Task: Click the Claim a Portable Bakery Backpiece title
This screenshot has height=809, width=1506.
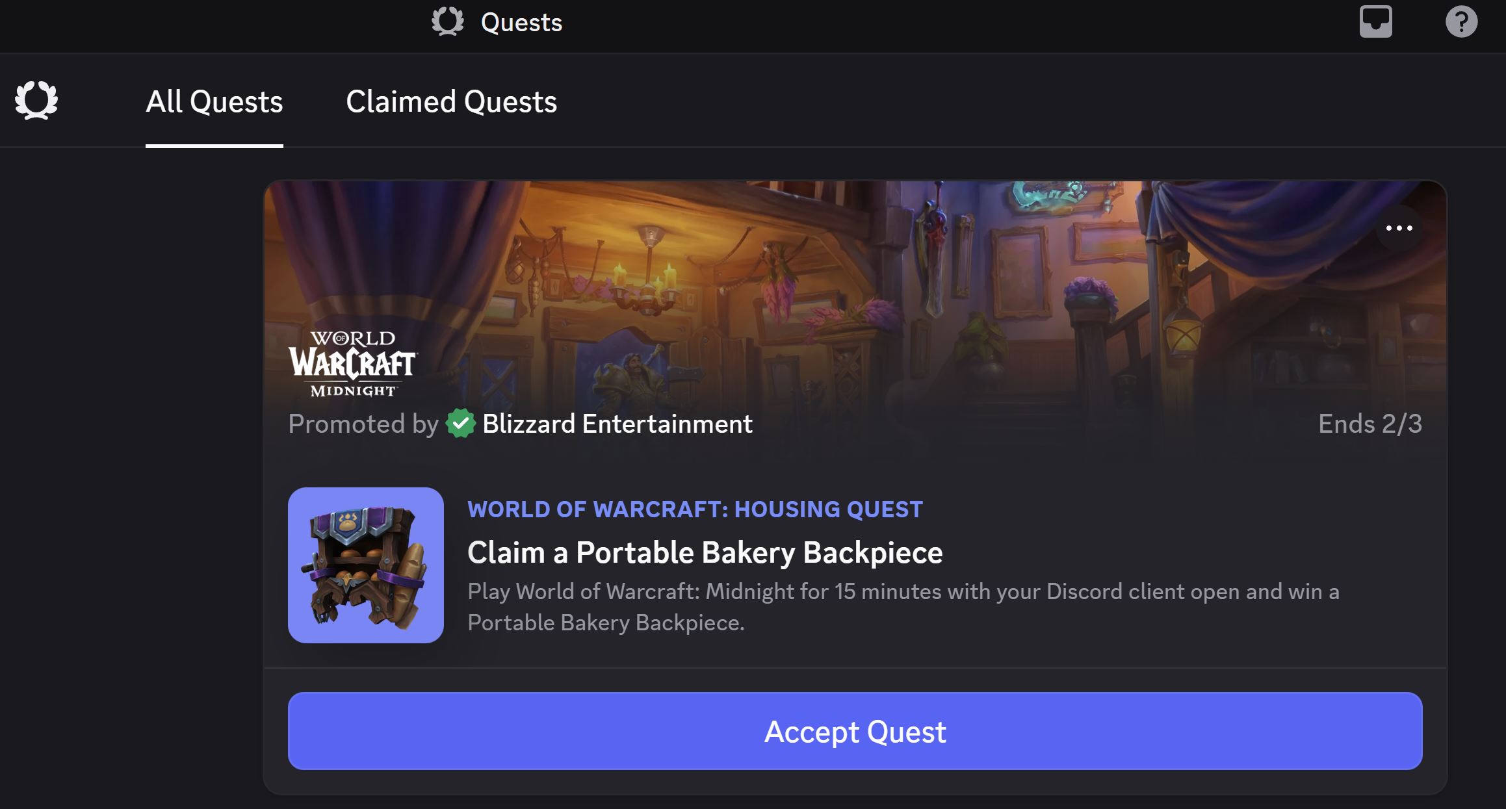Action: 705,553
